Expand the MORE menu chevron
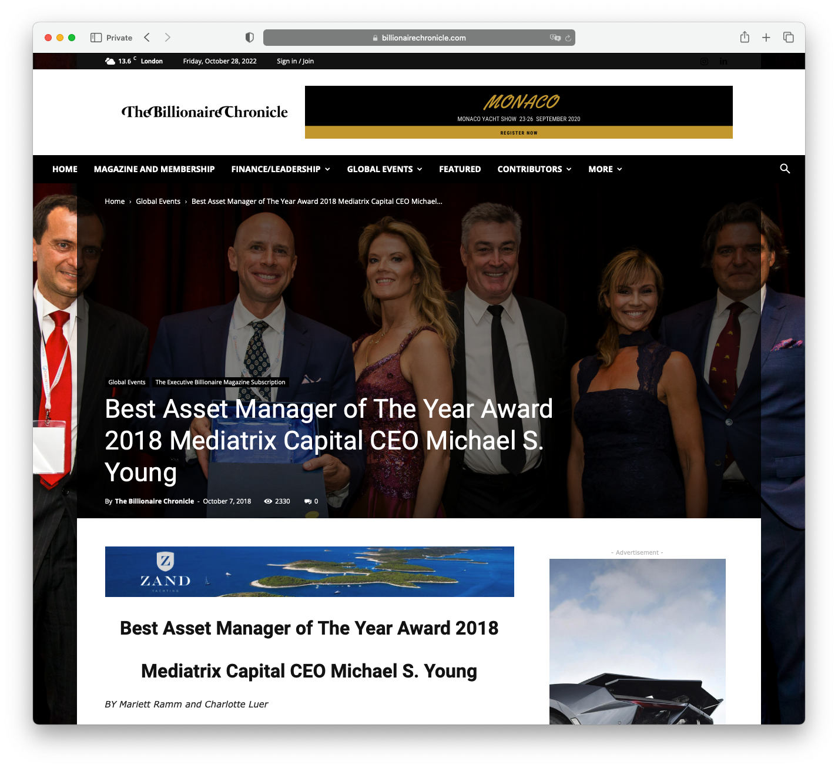Screen dimensions: 838x768 619,169
